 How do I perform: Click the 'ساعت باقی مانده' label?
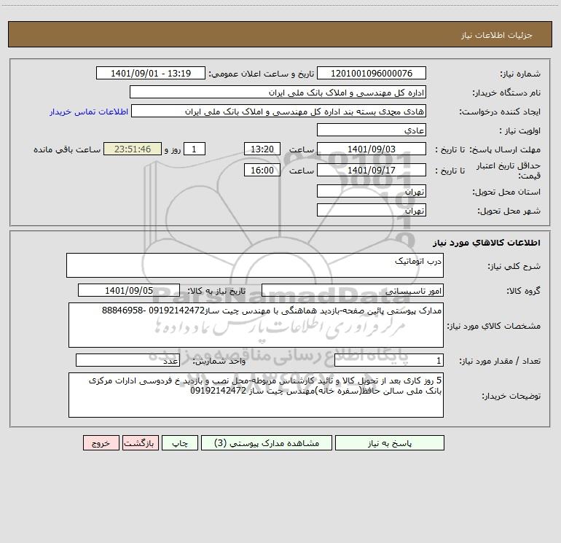point(67,149)
